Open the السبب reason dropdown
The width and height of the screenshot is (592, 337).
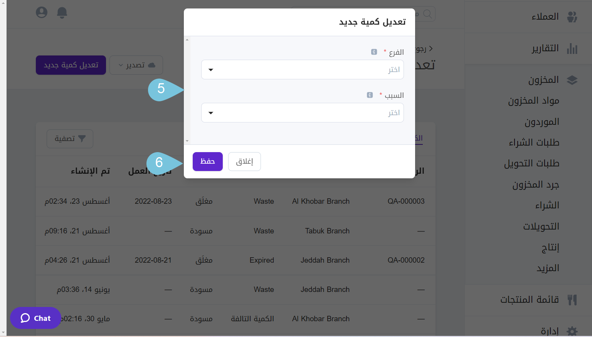[302, 113]
